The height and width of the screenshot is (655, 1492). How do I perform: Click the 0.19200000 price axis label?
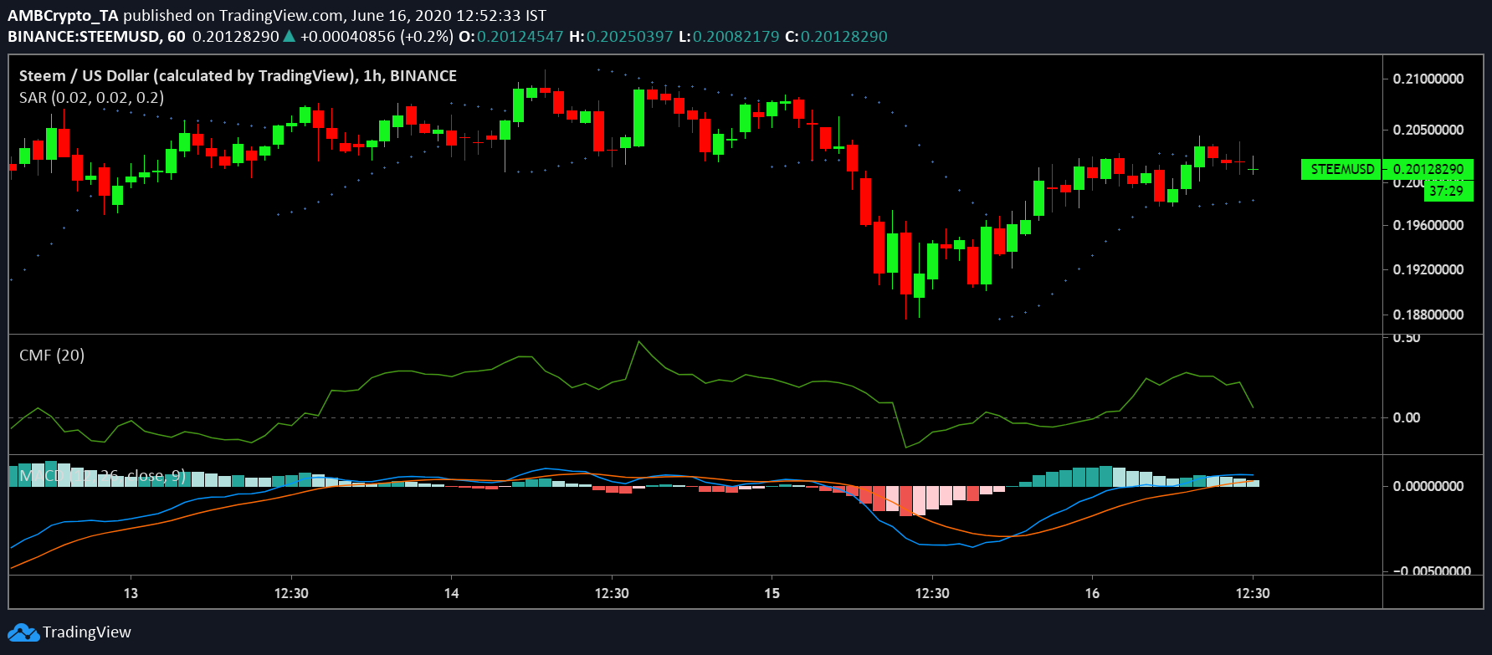coord(1428,269)
